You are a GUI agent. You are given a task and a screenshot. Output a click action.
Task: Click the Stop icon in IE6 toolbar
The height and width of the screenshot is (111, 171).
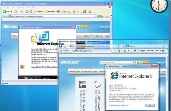coord(22,12)
